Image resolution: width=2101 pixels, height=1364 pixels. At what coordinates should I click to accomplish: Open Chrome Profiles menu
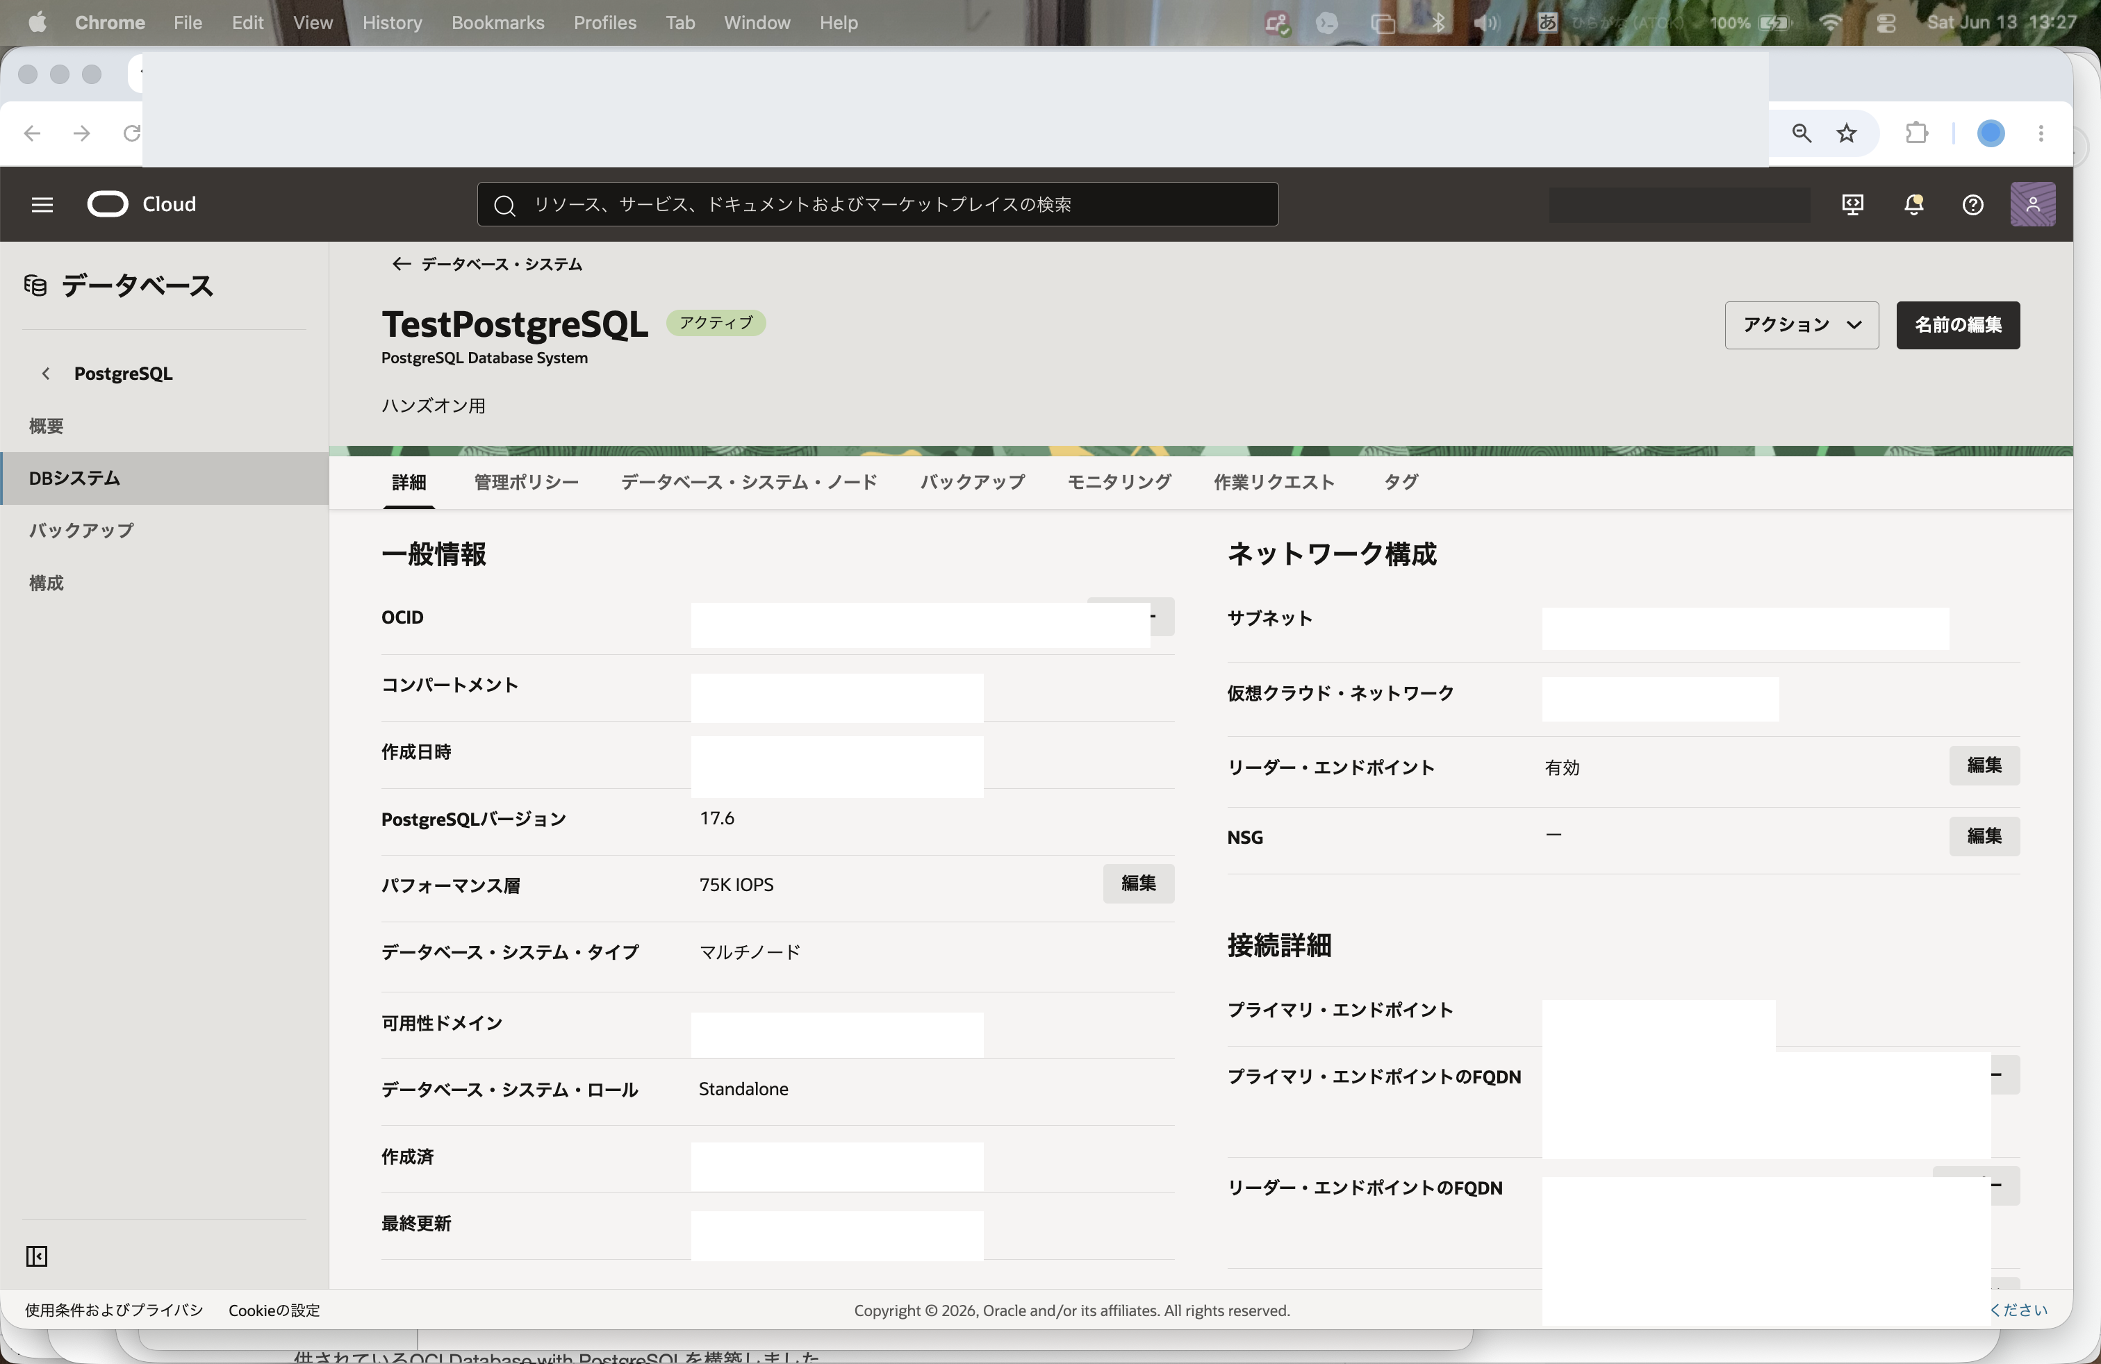(604, 23)
